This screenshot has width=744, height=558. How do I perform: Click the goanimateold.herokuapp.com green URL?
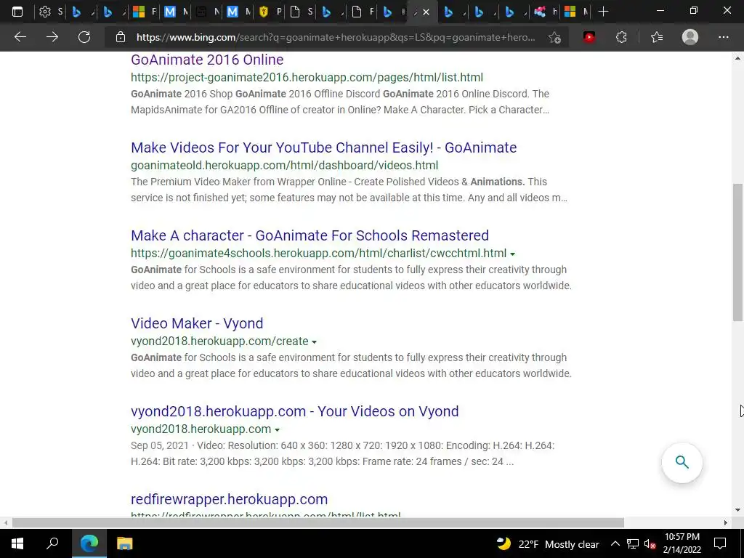coord(284,165)
